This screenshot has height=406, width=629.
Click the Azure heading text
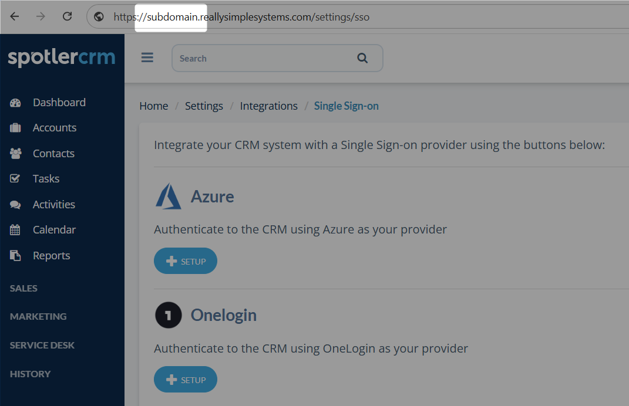(212, 197)
